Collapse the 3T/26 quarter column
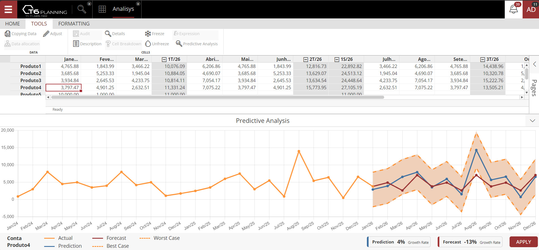539x250 pixels. pyautogui.click(x=483, y=59)
